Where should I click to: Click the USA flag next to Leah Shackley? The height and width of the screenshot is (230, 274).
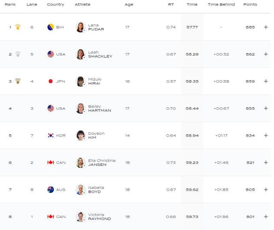[x=51, y=54]
